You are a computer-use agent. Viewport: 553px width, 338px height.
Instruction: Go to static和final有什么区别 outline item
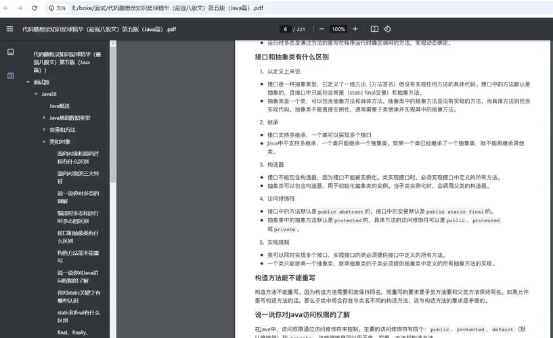[79, 316]
